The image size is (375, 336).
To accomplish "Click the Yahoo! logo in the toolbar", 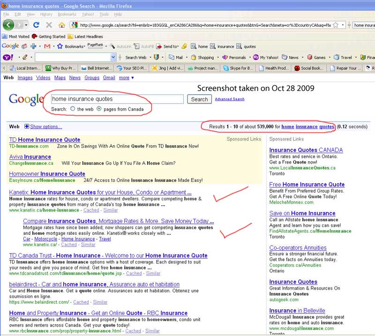I will tap(8, 57).
